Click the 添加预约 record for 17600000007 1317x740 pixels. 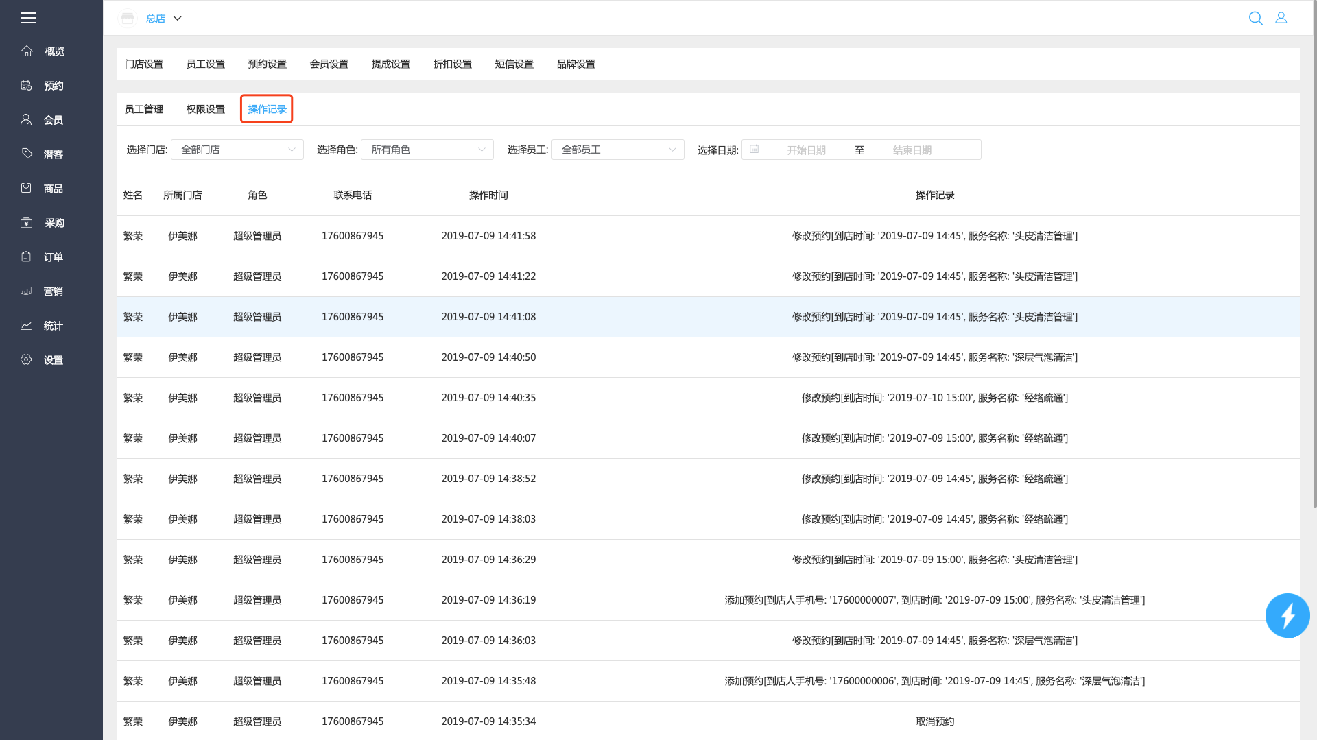point(935,600)
